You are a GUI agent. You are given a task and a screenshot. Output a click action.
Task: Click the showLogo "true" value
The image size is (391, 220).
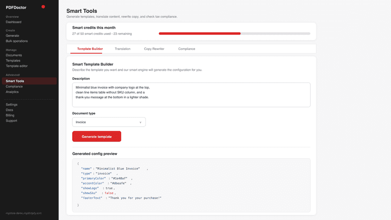(109, 188)
